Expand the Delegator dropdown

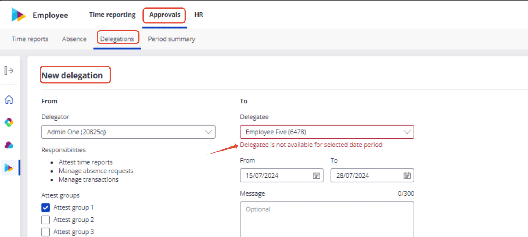(x=128, y=132)
